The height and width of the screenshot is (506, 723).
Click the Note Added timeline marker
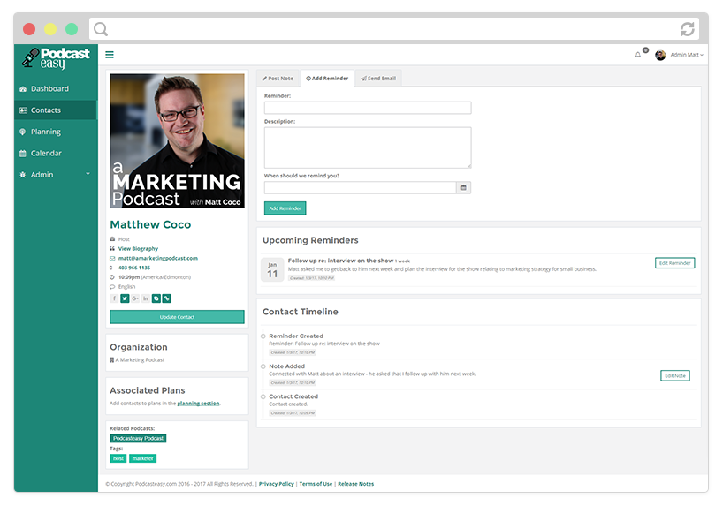pyautogui.click(x=263, y=366)
